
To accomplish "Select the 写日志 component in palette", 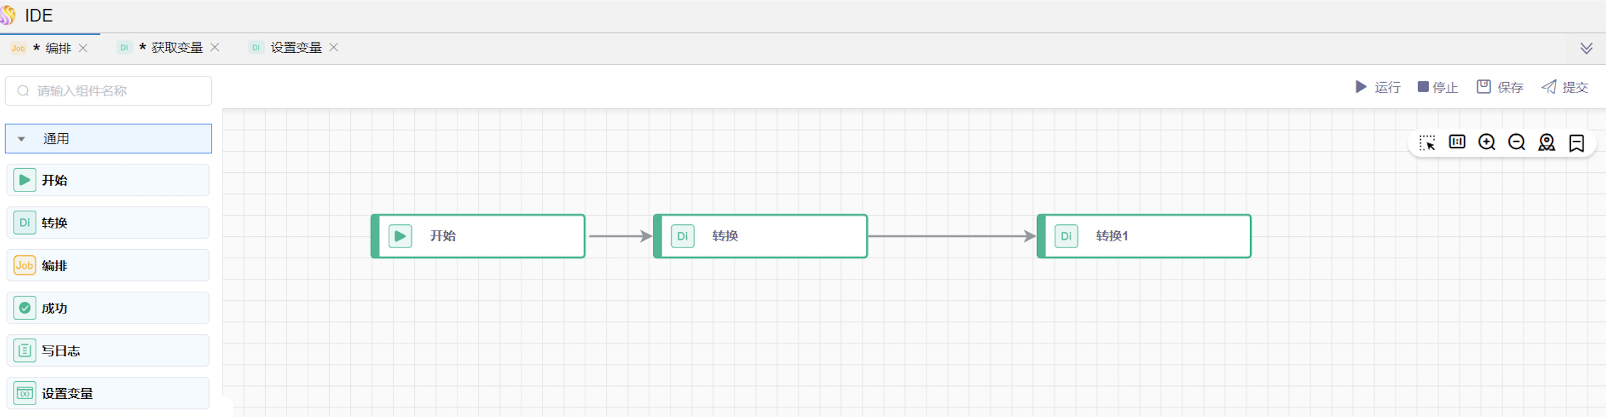I will (108, 350).
